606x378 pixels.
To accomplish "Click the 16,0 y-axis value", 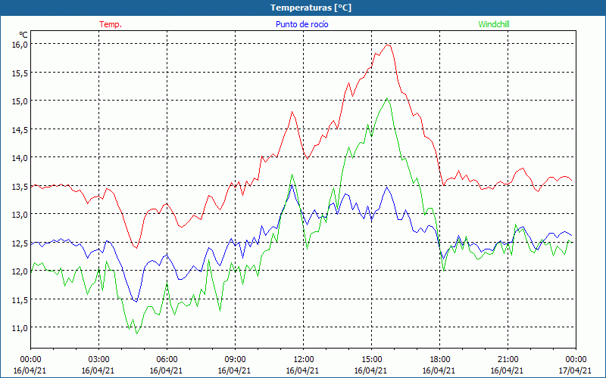I will [20, 45].
